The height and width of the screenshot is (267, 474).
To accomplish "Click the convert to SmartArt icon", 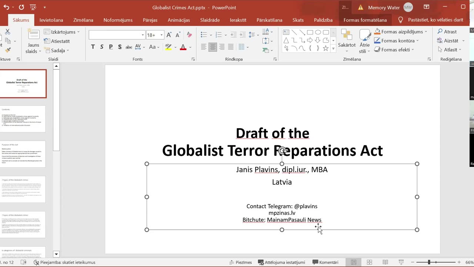I will click(x=266, y=50).
